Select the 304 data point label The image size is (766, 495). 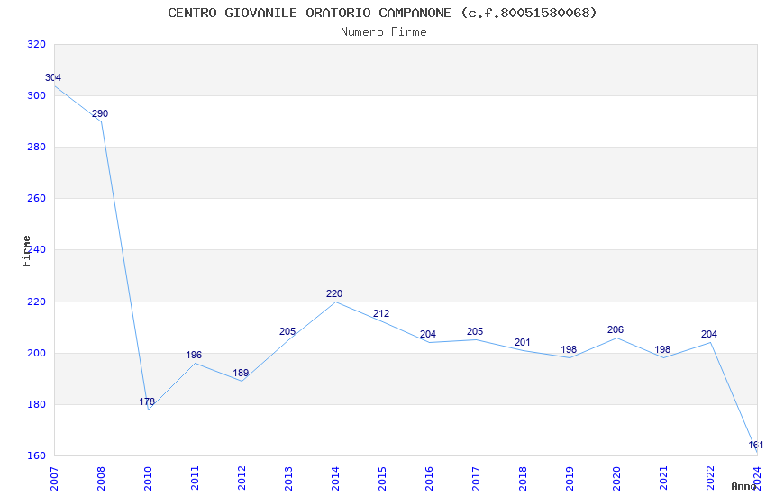[53, 78]
